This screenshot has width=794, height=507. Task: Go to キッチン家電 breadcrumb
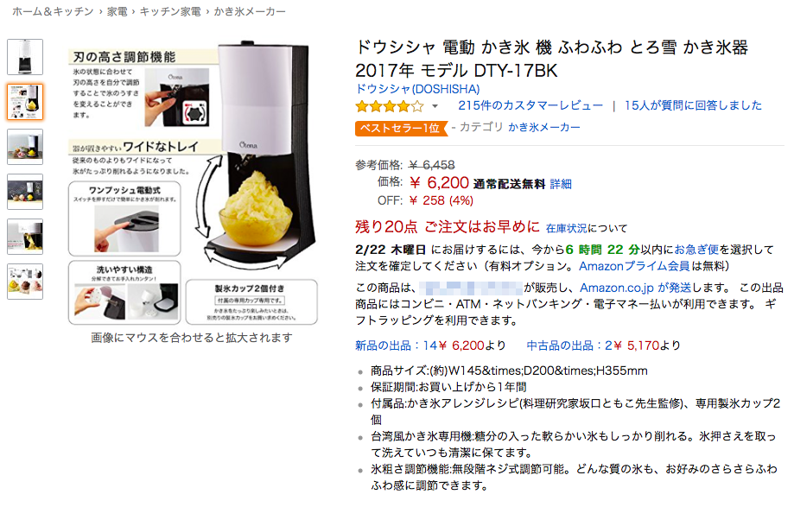[170, 11]
